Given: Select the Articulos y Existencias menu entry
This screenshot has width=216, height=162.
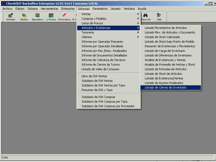Looking at the screenshot, I should [x=109, y=28].
